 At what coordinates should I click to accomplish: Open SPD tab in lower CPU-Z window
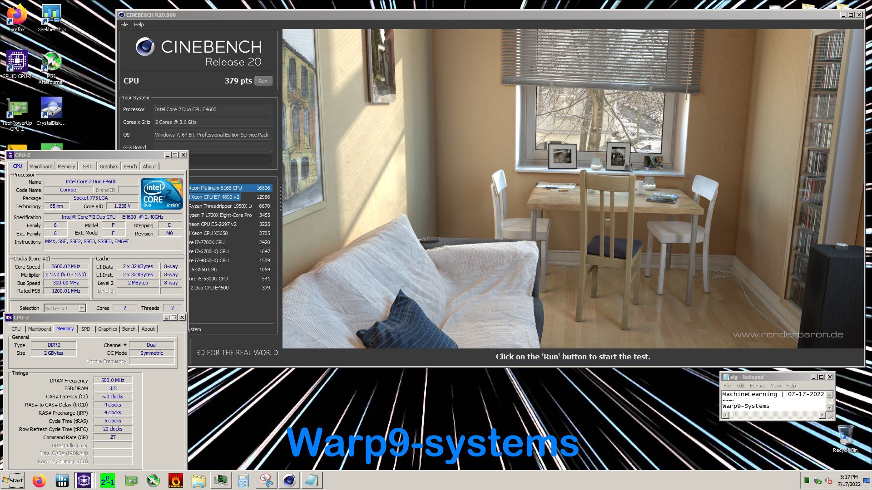tap(86, 329)
